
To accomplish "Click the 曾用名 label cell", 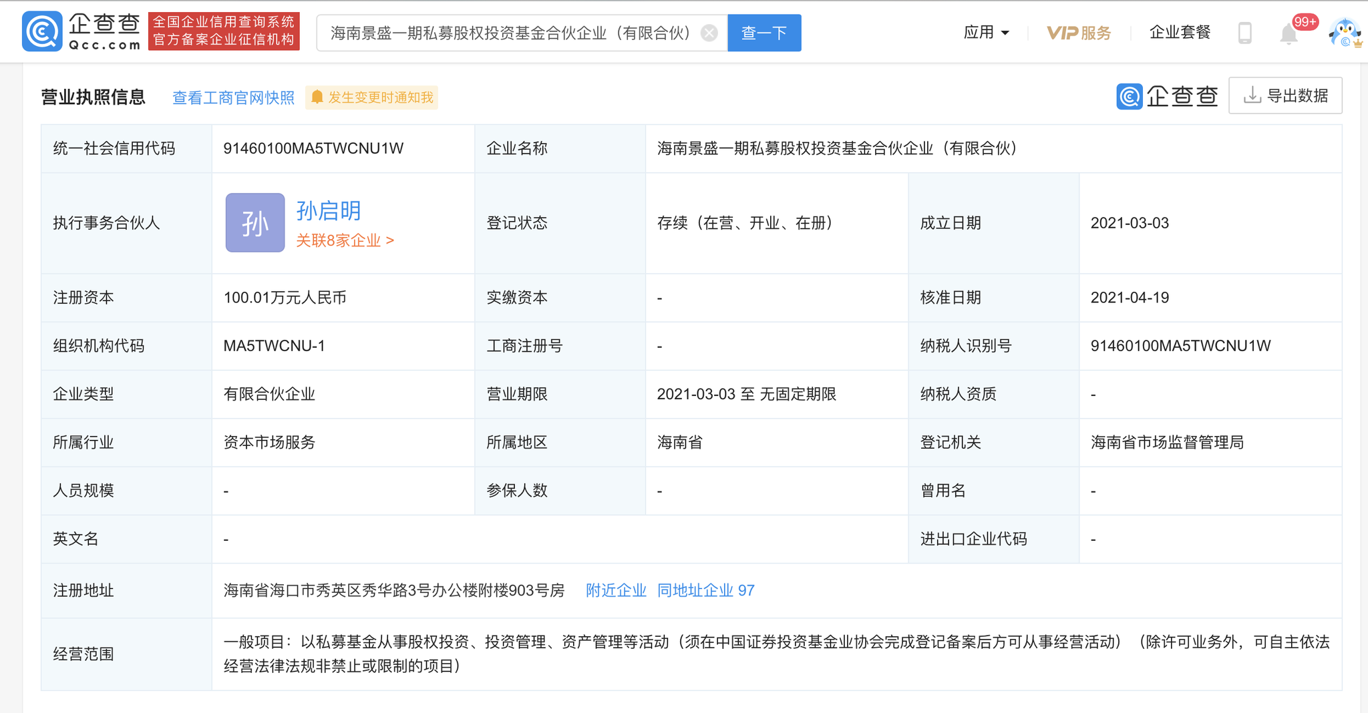I will (x=993, y=491).
